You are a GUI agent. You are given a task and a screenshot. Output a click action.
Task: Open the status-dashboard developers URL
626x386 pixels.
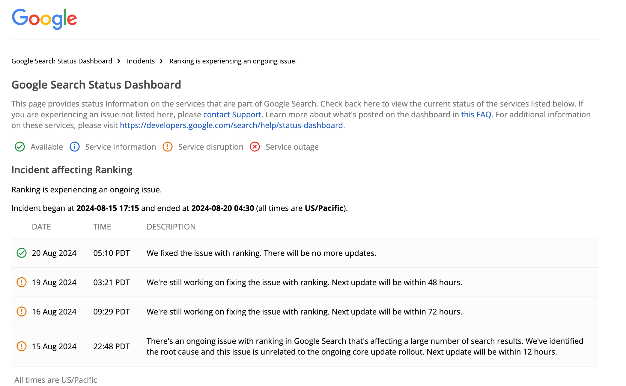pos(231,125)
